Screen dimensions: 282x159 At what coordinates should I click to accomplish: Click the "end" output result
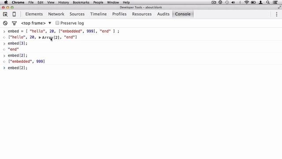(x=13, y=49)
